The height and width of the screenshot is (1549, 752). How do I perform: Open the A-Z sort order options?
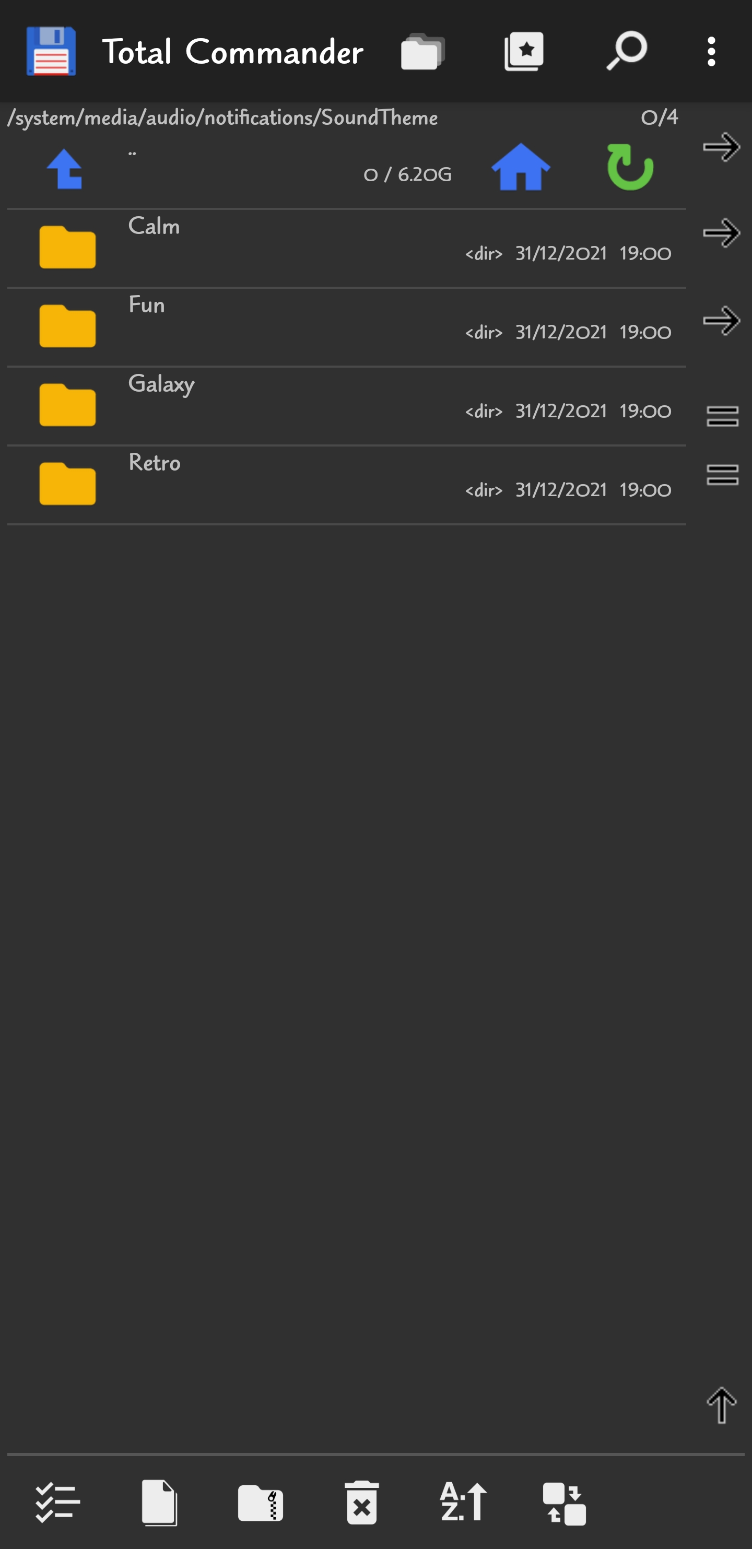(463, 1503)
